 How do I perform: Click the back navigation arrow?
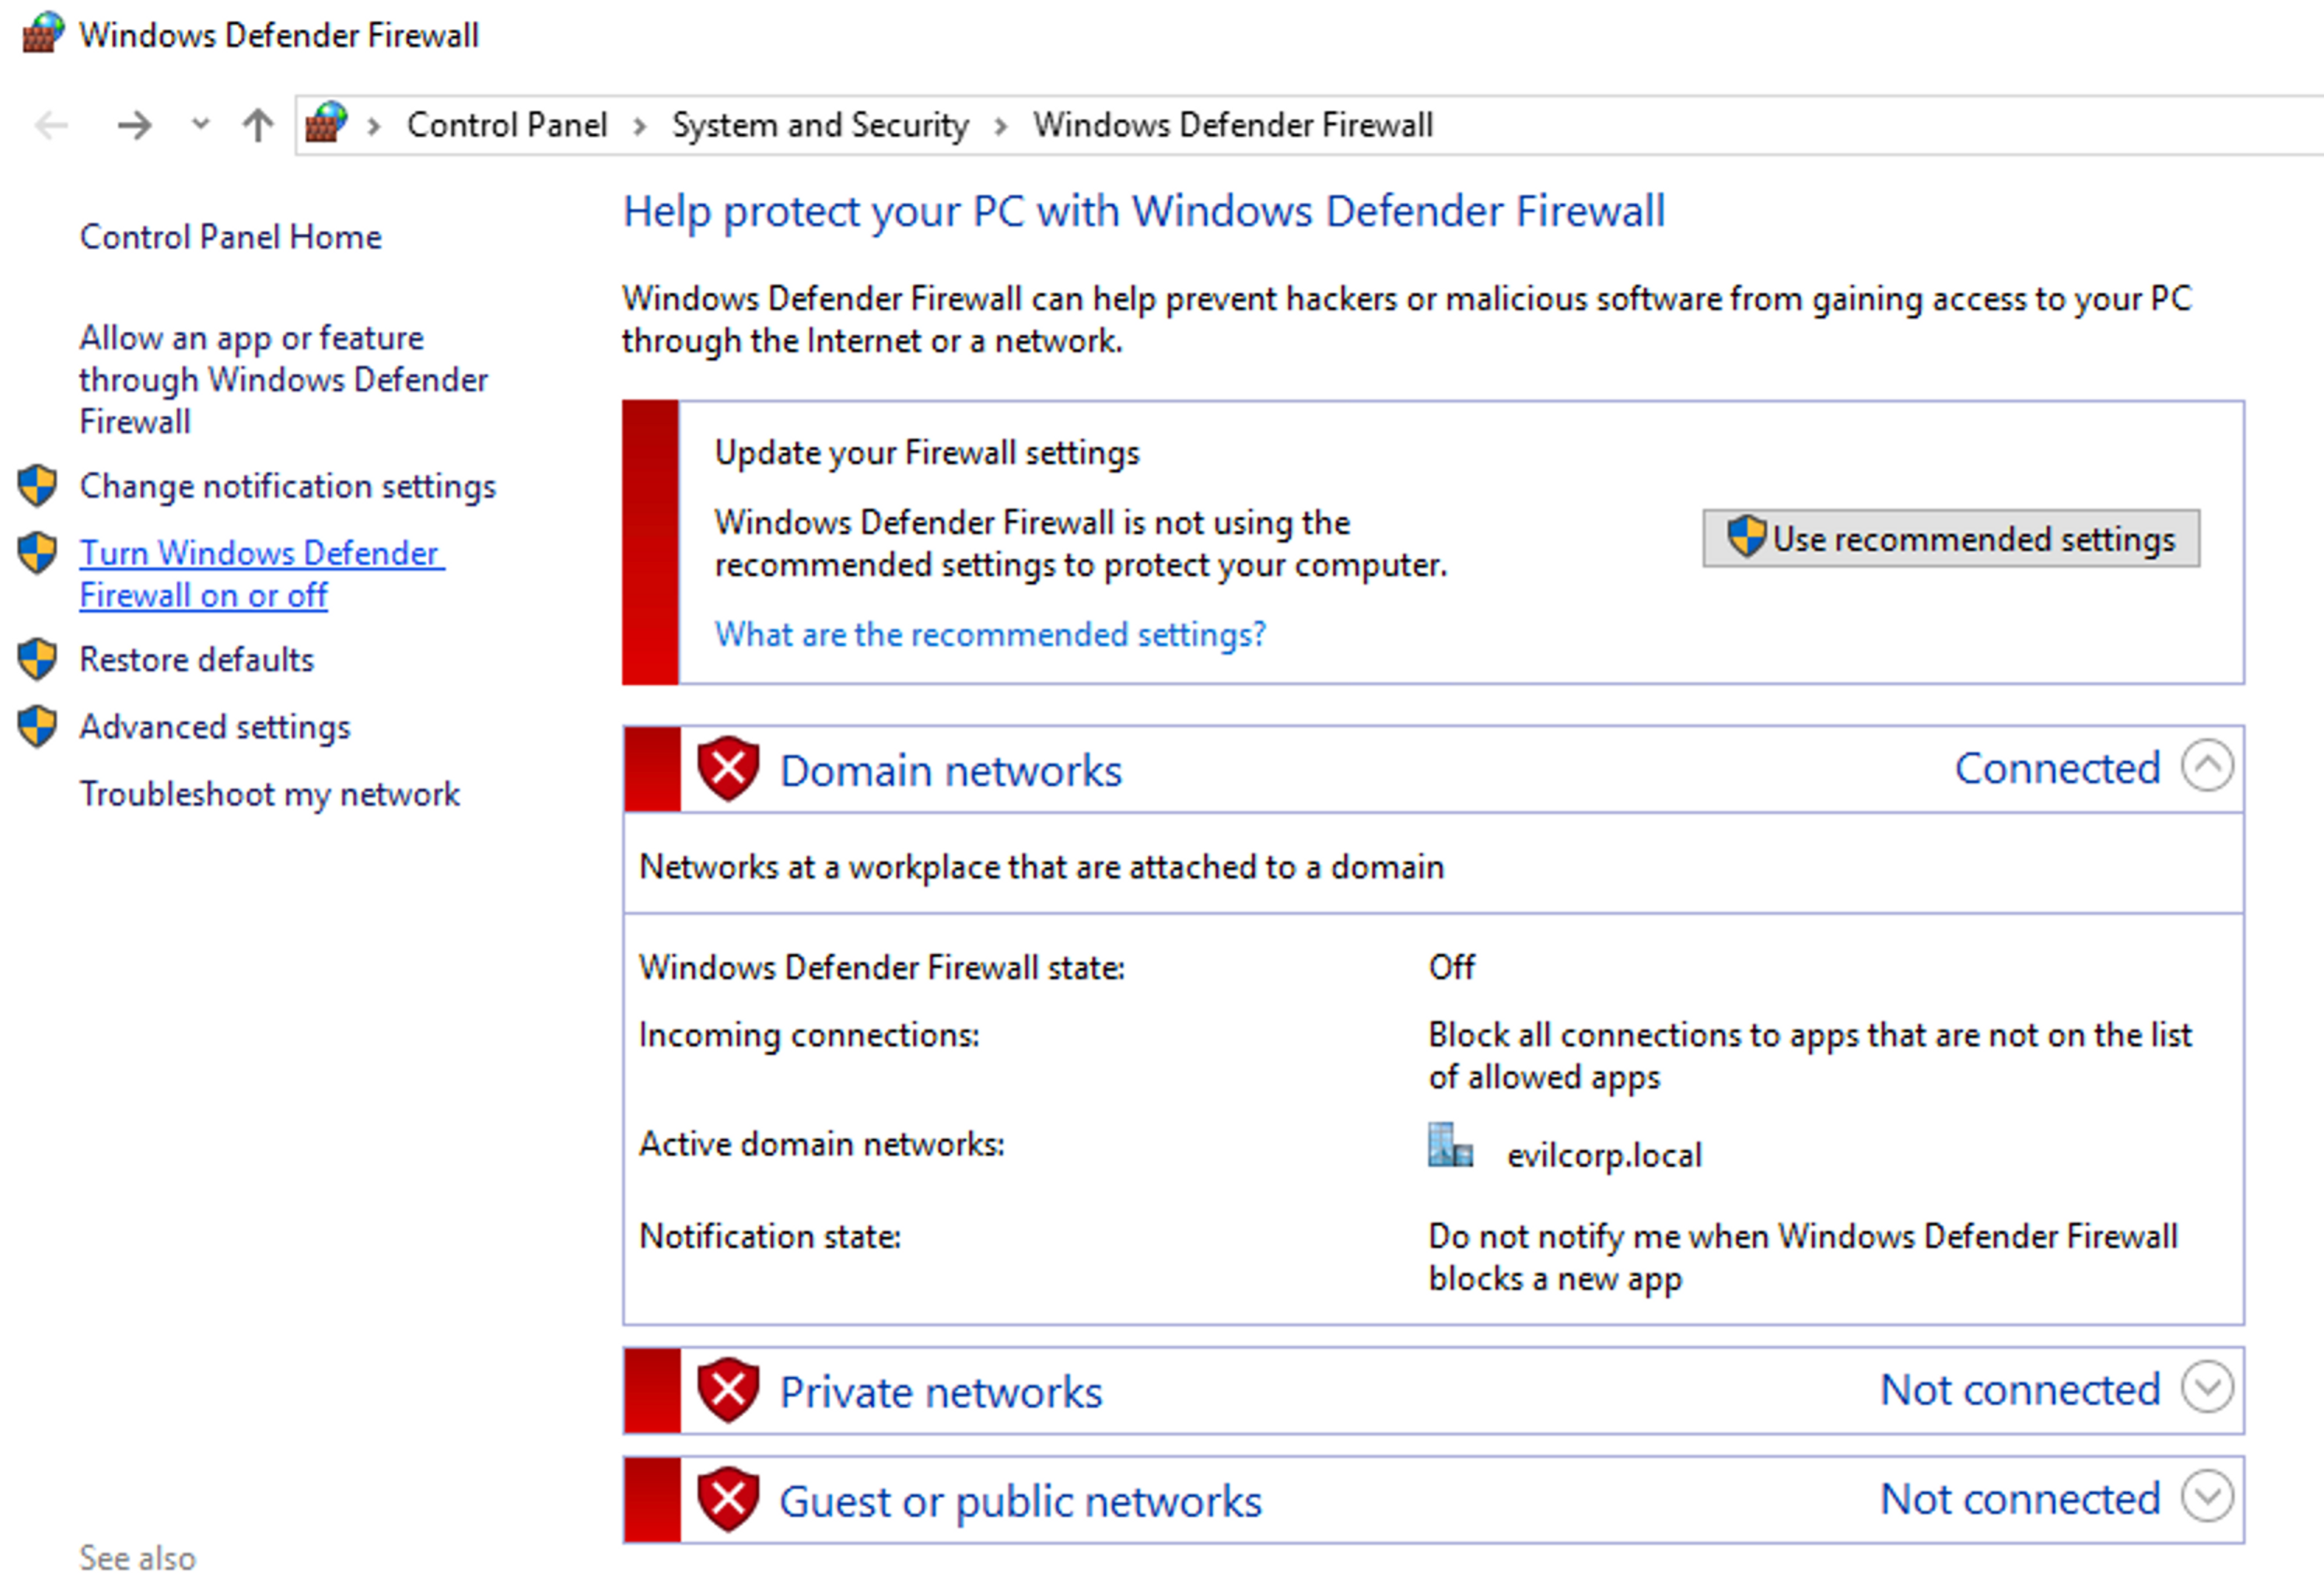click(x=51, y=126)
